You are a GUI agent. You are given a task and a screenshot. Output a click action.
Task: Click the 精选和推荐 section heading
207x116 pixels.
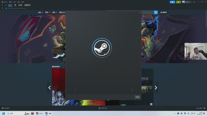[56, 67]
